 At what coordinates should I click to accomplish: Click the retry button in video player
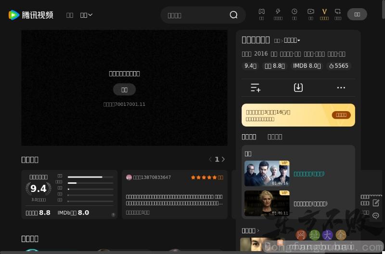click(124, 89)
